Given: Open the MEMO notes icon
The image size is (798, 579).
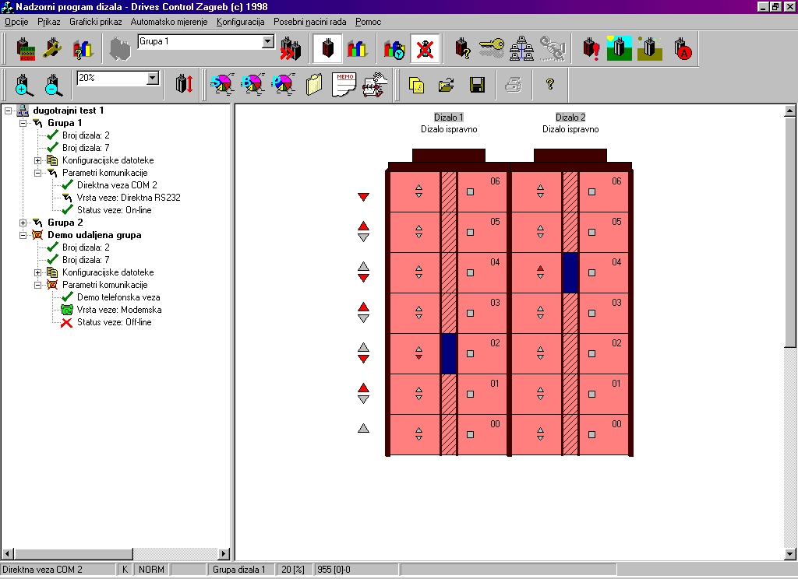Looking at the screenshot, I should (x=344, y=84).
